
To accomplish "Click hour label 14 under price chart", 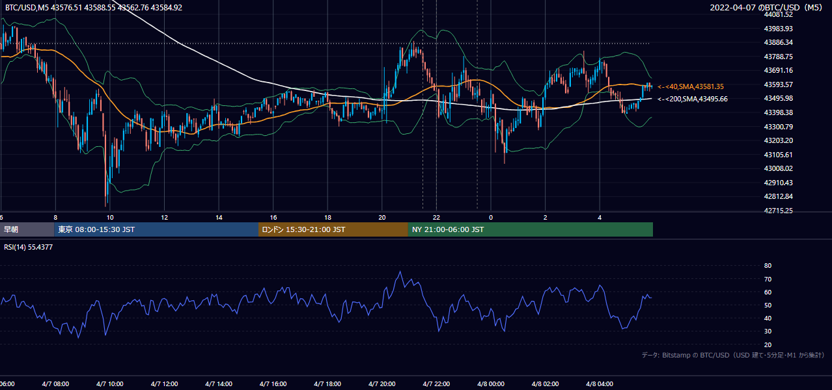I will point(219,218).
